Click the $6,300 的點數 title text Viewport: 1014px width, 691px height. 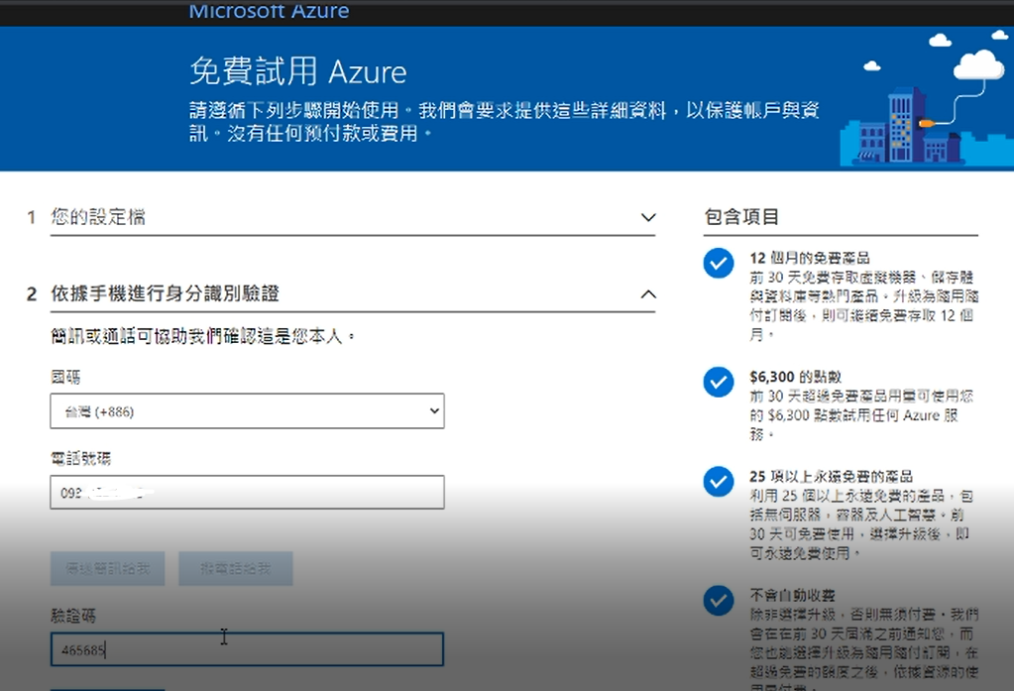pyautogui.click(x=795, y=377)
